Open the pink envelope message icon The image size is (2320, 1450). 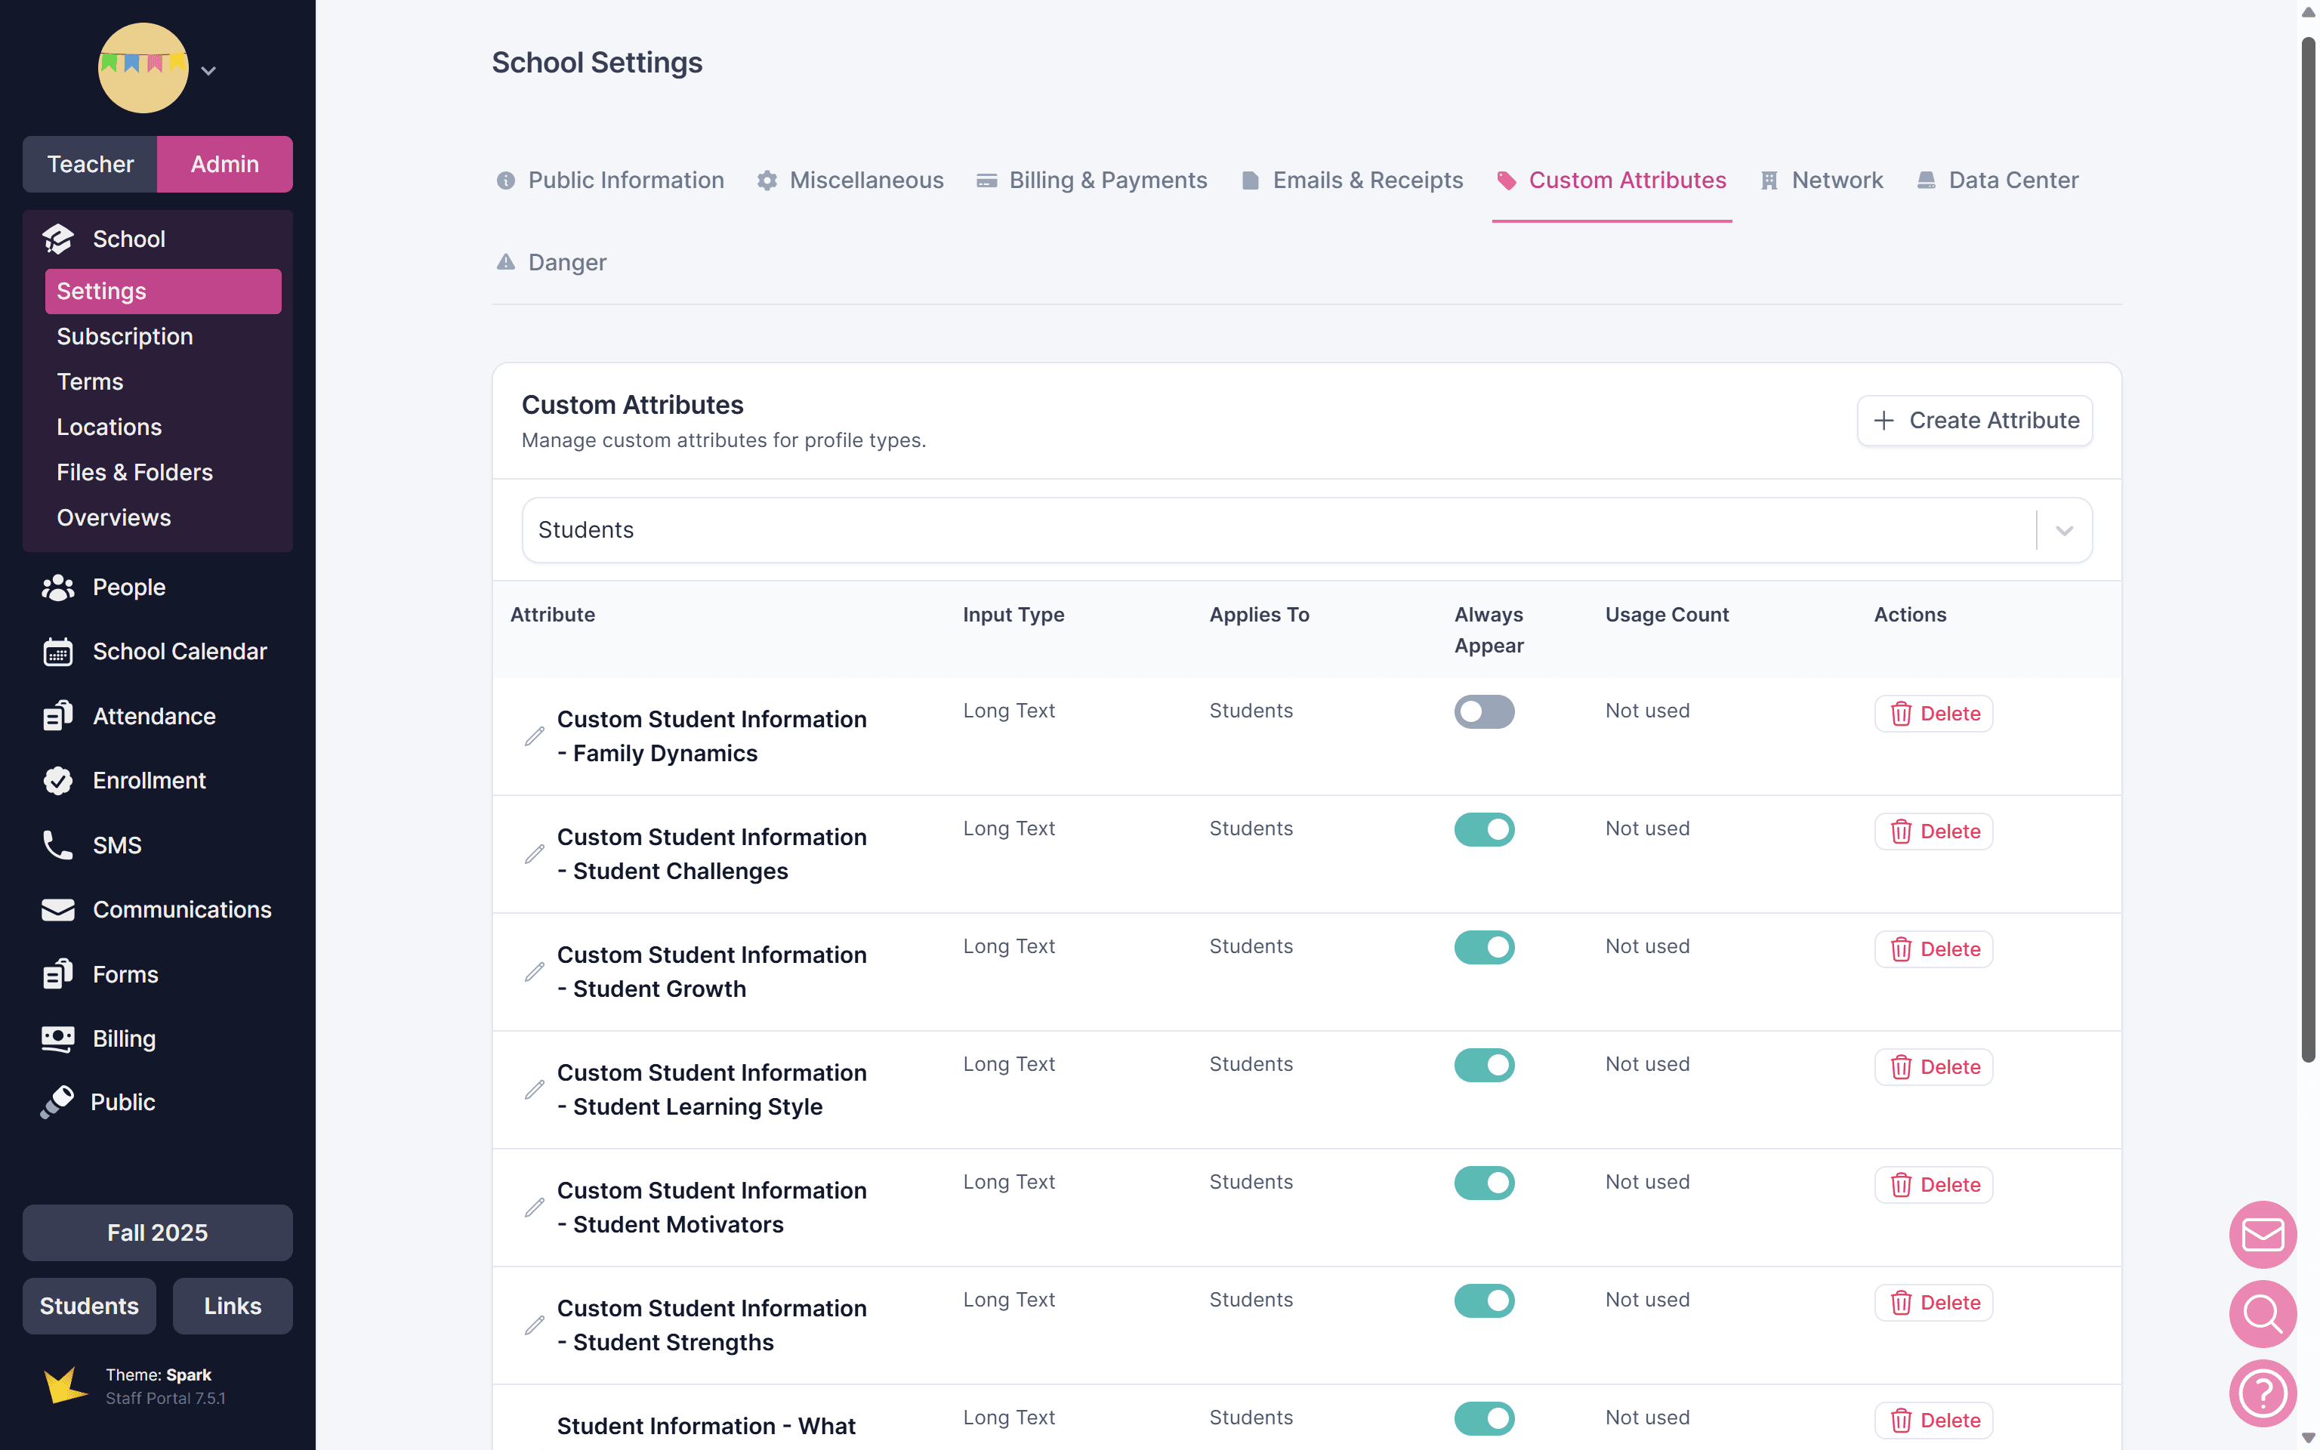click(x=2263, y=1234)
